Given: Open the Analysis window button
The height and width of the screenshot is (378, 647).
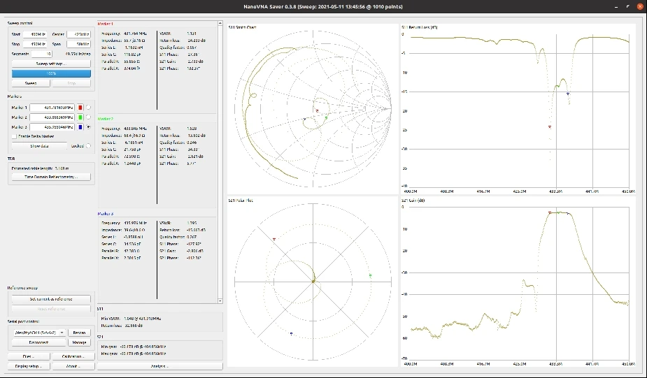Looking at the screenshot, I should pyautogui.click(x=159, y=366).
